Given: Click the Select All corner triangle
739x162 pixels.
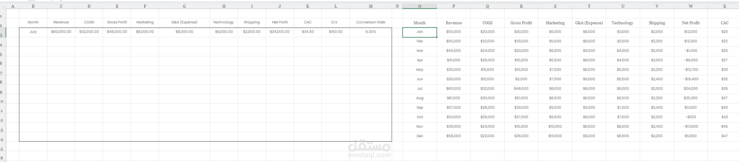Looking at the screenshot, I should (x=3, y=6).
